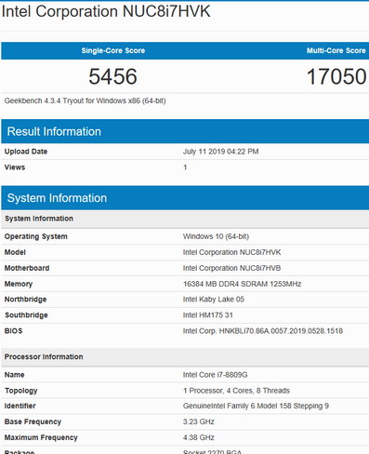Select the 4.38 GHz value
This screenshot has width=369, height=454.
click(199, 438)
